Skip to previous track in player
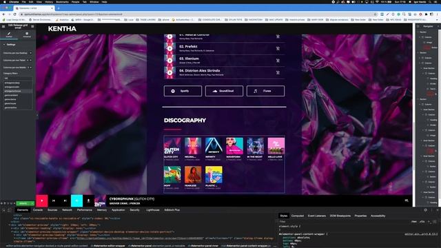 tap(54, 200)
